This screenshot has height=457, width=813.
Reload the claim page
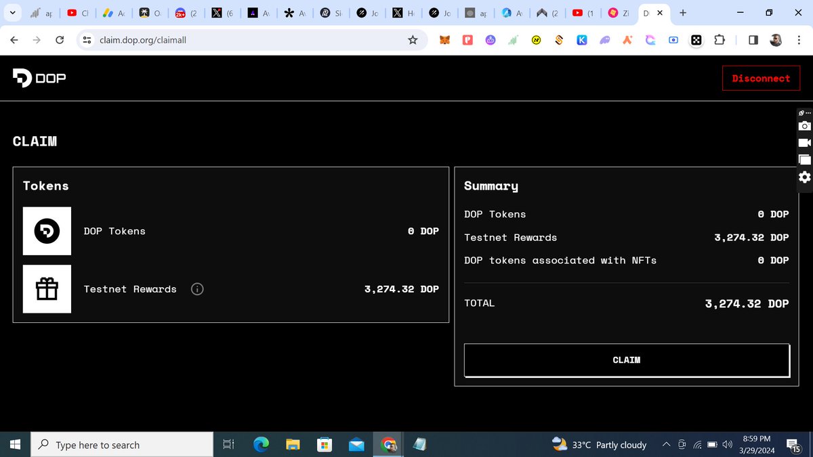(60, 41)
